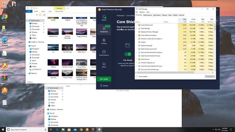The image size is (235, 132).
Task: Click the Protection breadcrumb link in Avast
Action: pos(120,15)
